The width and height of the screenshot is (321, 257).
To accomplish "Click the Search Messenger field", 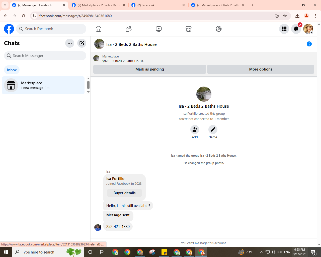I will [45, 56].
